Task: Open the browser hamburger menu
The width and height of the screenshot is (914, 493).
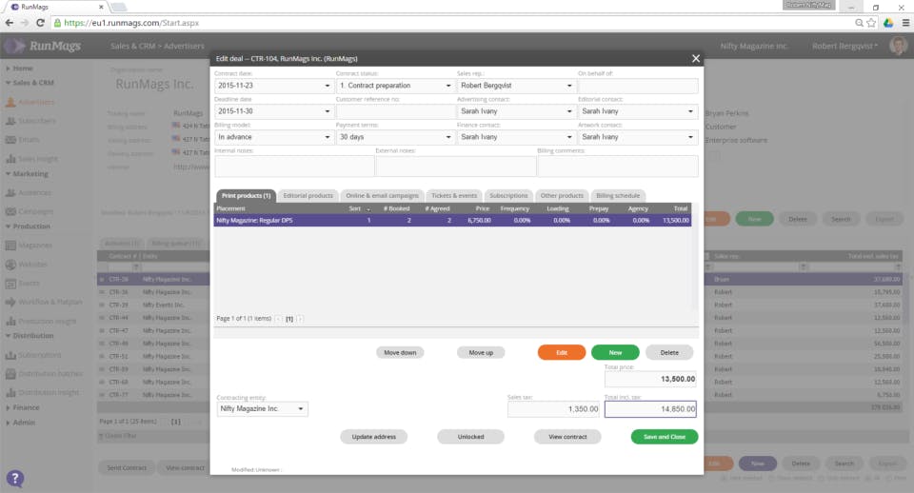Action: tap(905, 23)
